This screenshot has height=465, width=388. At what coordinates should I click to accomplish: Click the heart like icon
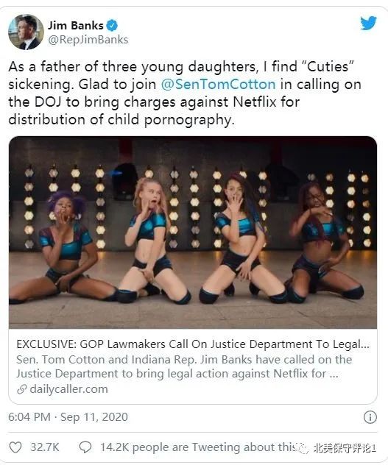tap(15, 447)
